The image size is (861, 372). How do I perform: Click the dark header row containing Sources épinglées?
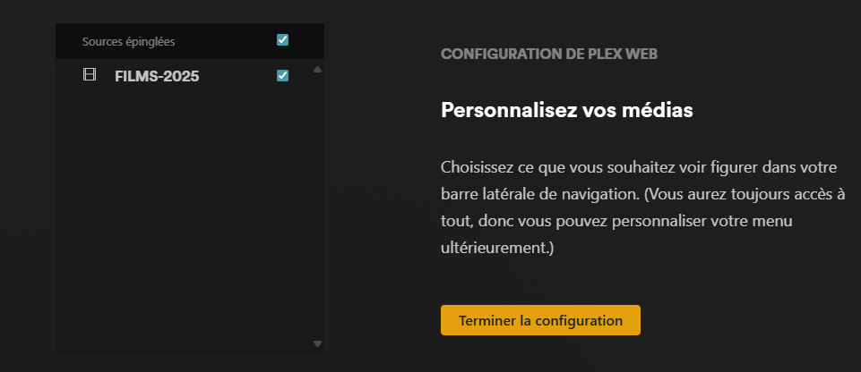pyautogui.click(x=189, y=41)
